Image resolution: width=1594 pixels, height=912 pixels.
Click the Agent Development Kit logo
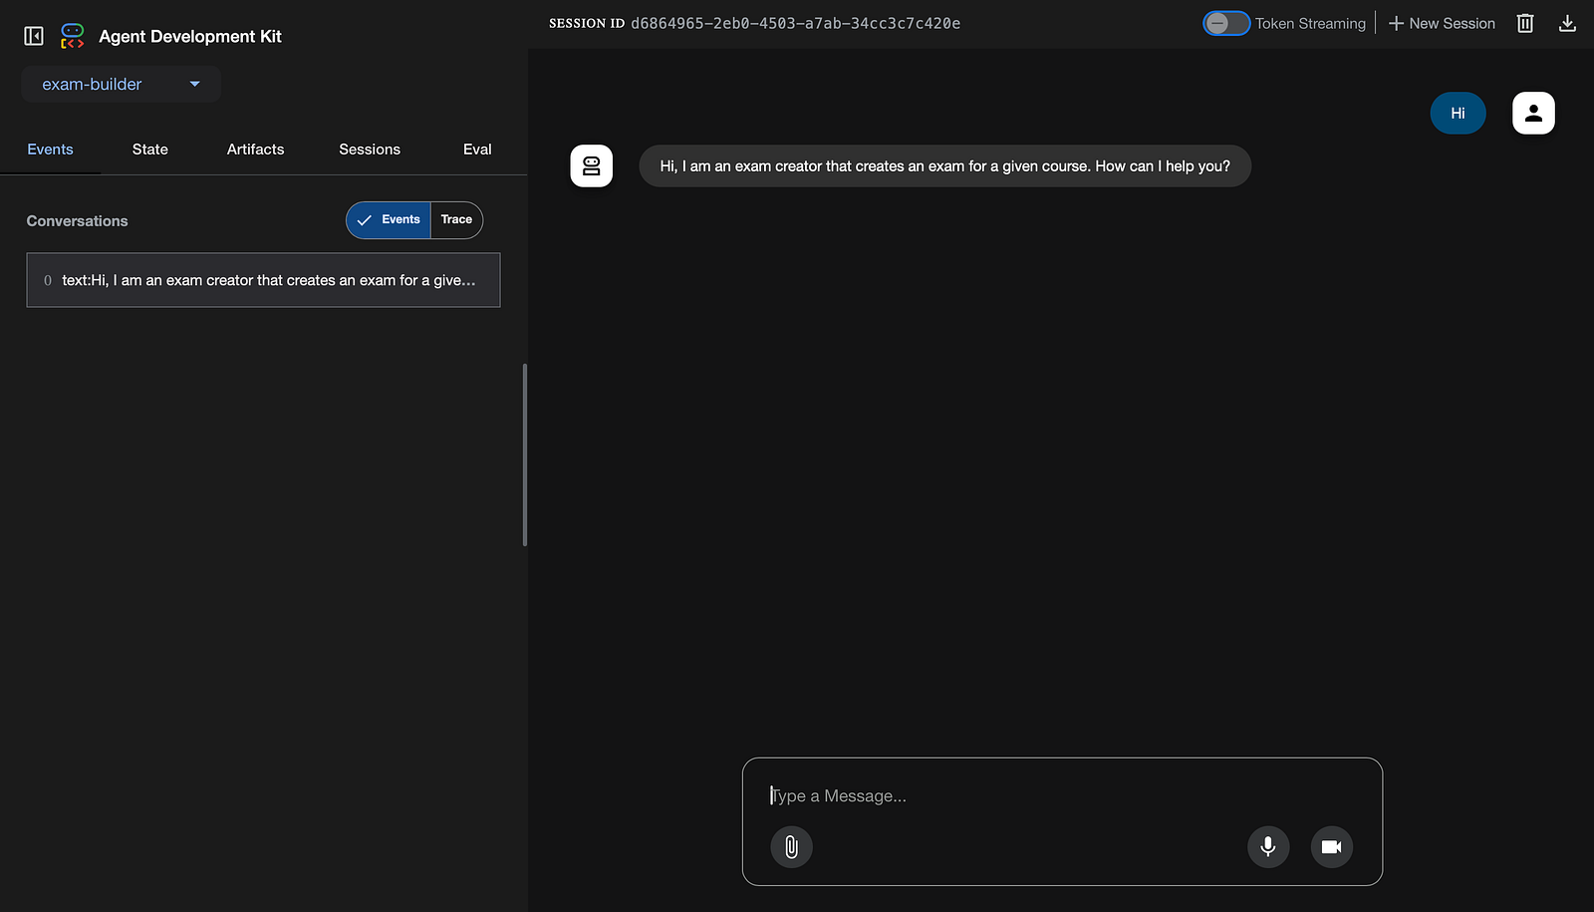(73, 36)
